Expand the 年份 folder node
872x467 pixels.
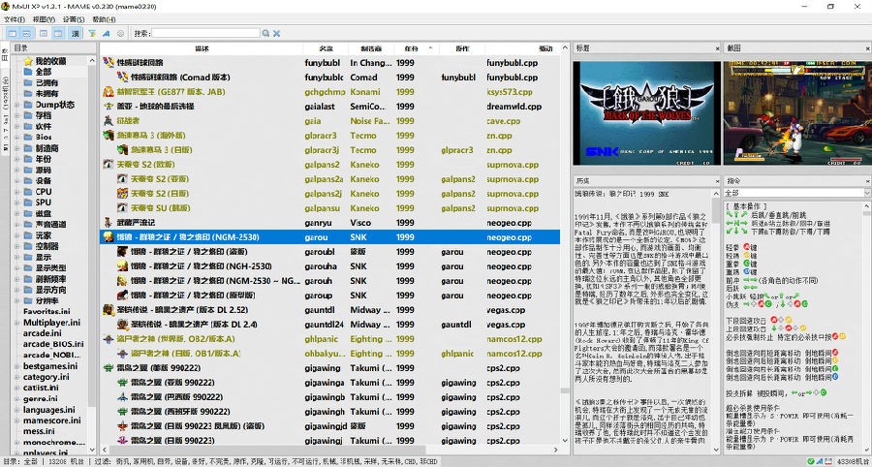16,159
